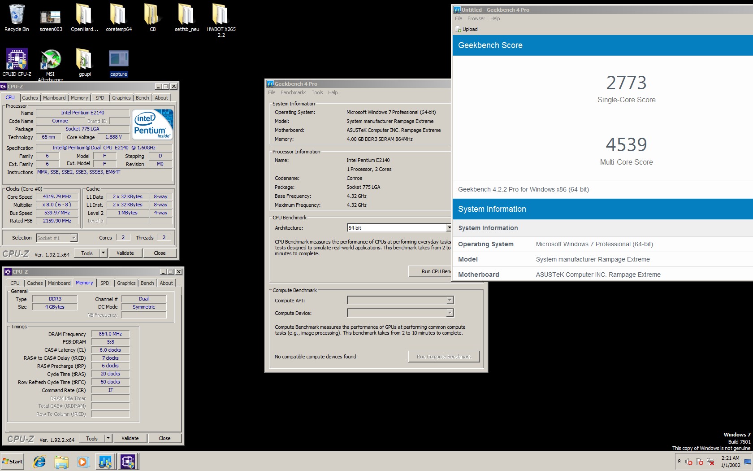Click the Rated FSB 2159.90 MHz value
This screenshot has width=753, height=471.
click(57, 221)
